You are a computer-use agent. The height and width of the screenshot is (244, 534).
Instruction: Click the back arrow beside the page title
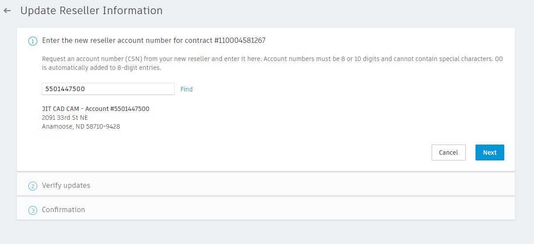click(x=7, y=11)
